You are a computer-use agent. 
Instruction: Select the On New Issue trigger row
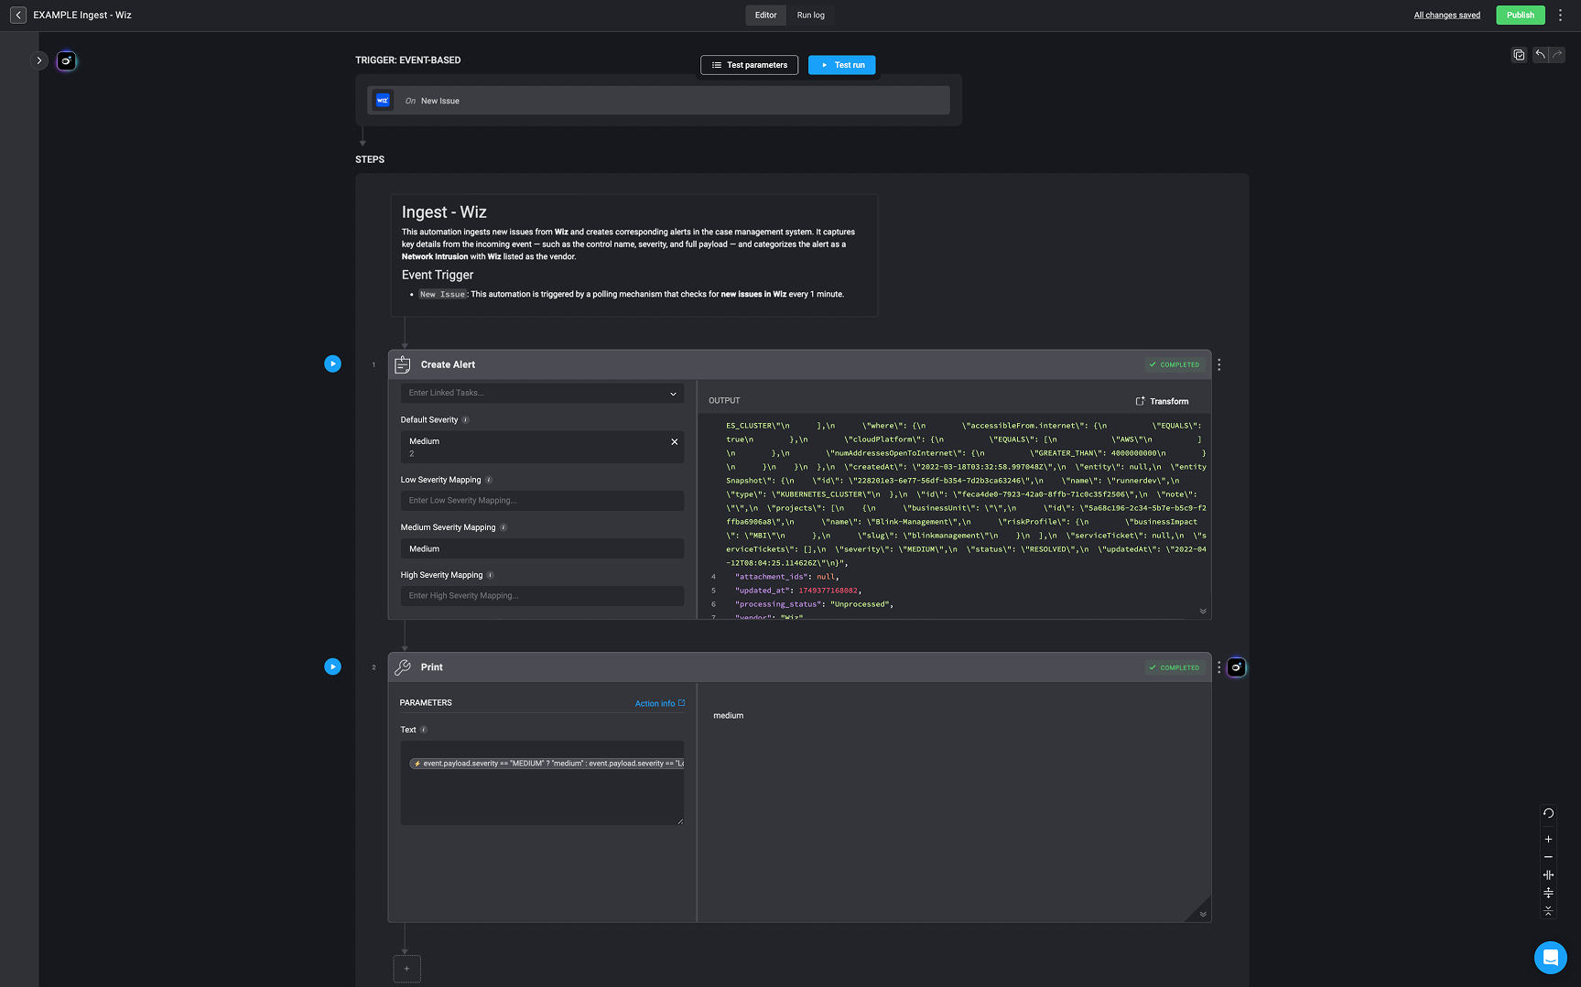(x=658, y=101)
